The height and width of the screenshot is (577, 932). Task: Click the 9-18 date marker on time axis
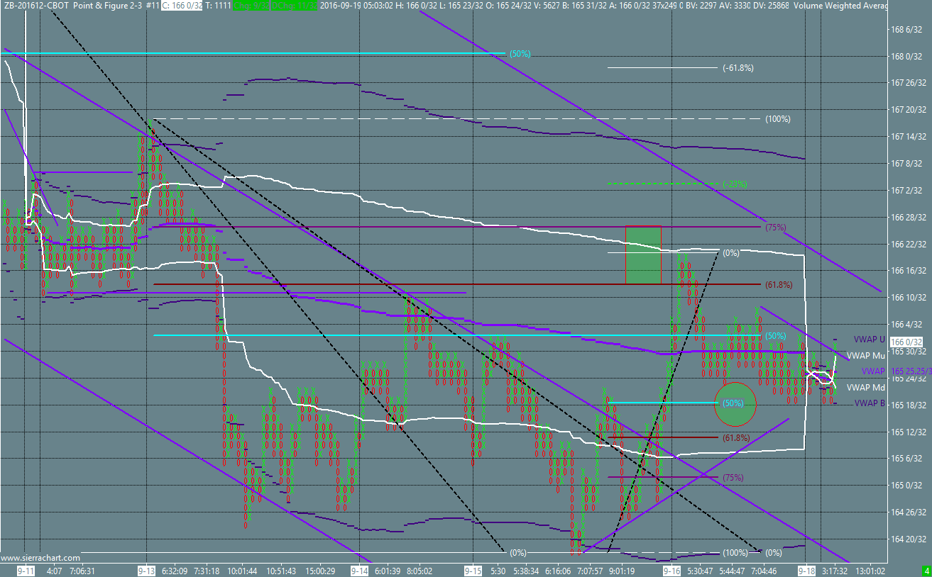[x=806, y=571]
